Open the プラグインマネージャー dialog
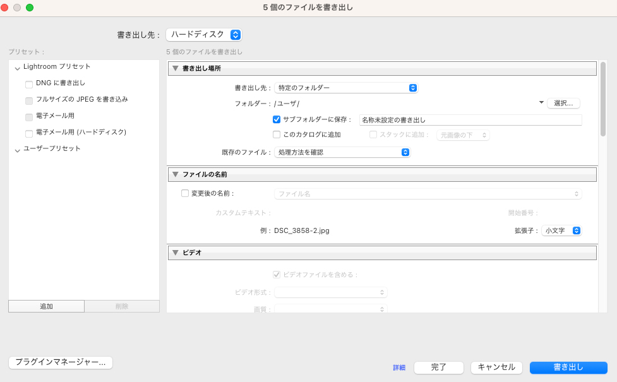 tap(60, 362)
